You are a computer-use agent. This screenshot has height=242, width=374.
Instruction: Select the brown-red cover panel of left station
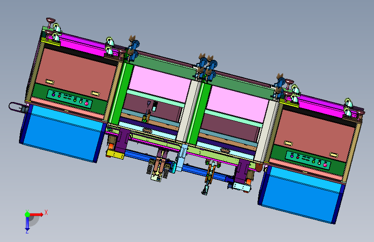point(77,74)
